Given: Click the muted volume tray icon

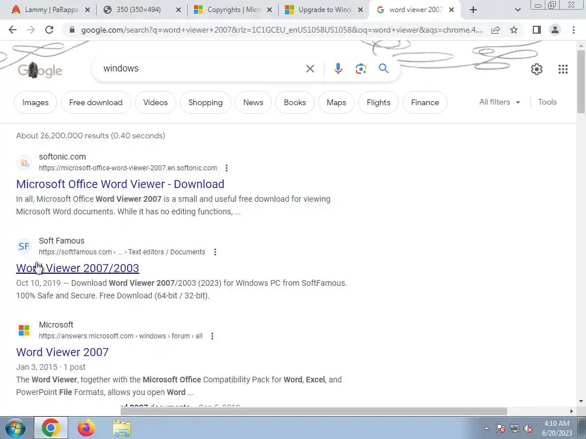Looking at the screenshot, I should [528, 429].
